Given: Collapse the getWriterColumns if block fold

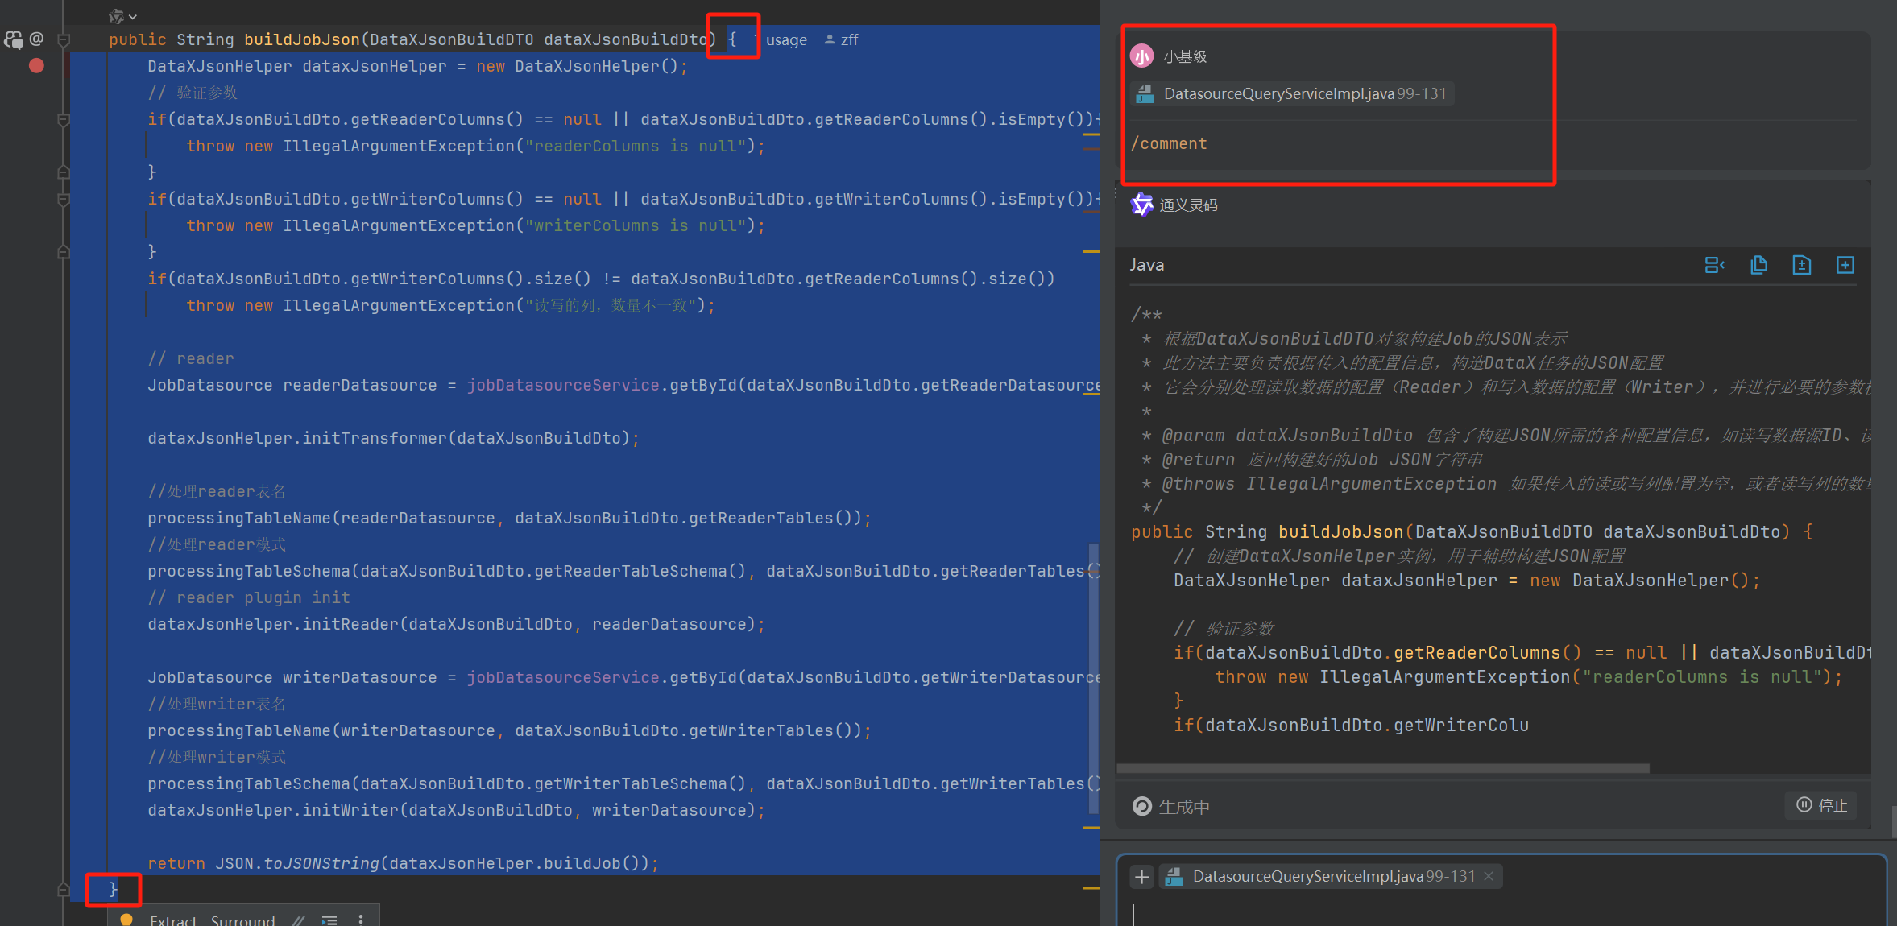Looking at the screenshot, I should coord(64,200).
